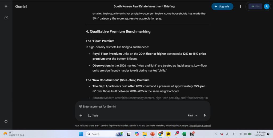This screenshot has width=273, height=138.
Task: Open Slack from the taskbar
Action: (x=176, y=134)
